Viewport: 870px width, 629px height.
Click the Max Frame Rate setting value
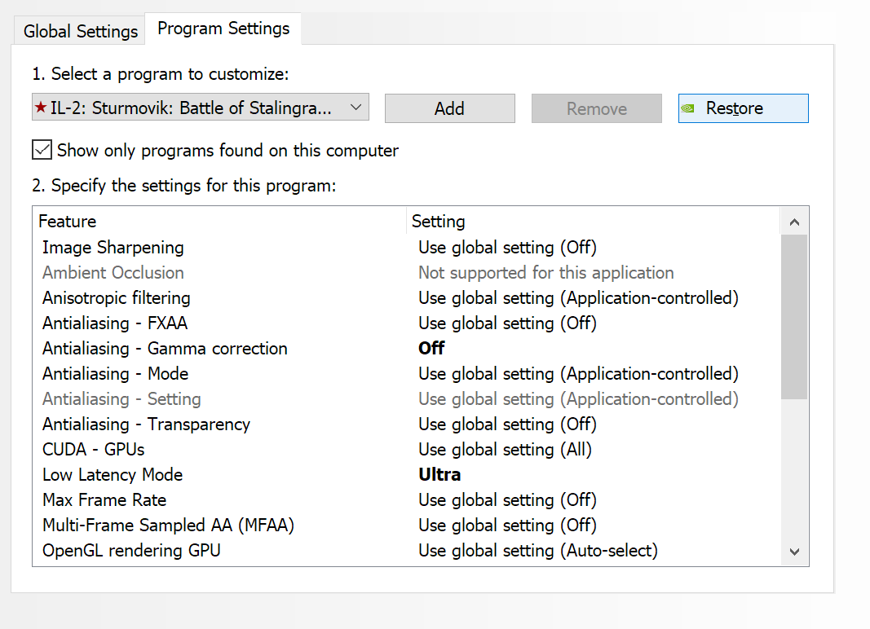pyautogui.click(x=507, y=500)
